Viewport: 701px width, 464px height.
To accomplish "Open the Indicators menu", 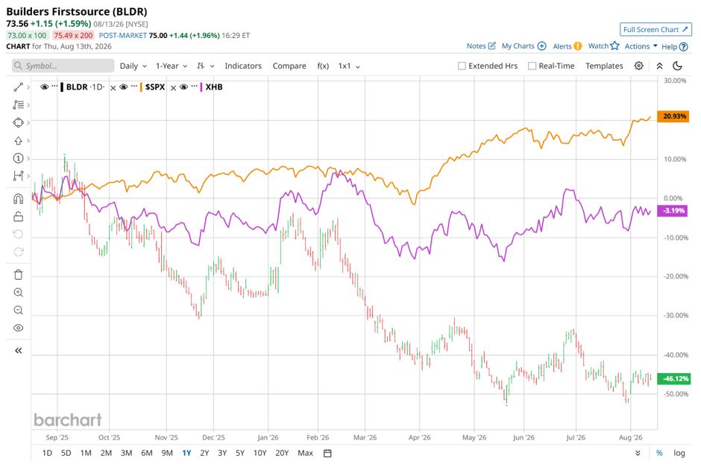I will pos(243,66).
